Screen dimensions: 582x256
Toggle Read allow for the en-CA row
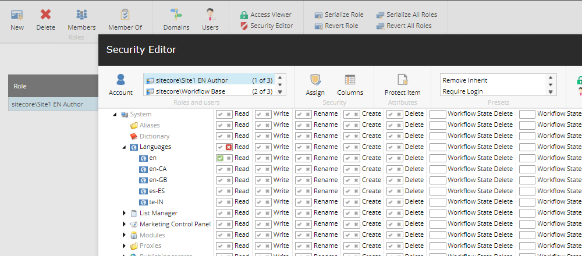[x=220, y=169]
